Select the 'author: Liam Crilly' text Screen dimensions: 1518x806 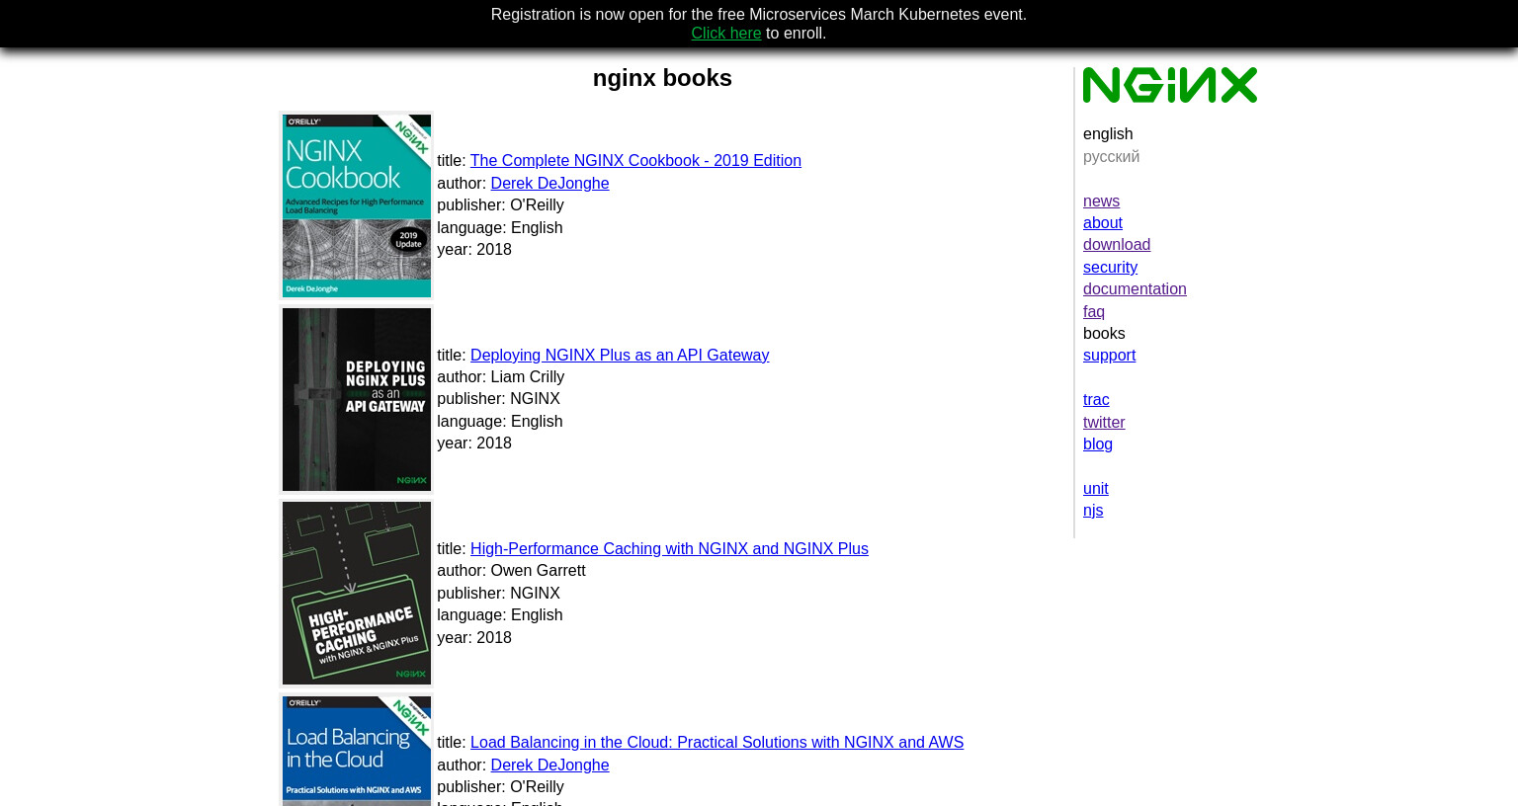501,376
